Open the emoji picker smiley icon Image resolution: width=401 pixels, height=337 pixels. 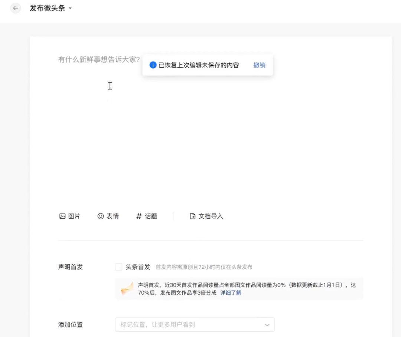point(101,216)
